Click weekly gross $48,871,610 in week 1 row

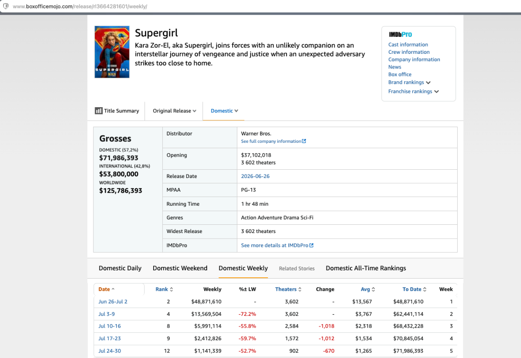click(206, 302)
